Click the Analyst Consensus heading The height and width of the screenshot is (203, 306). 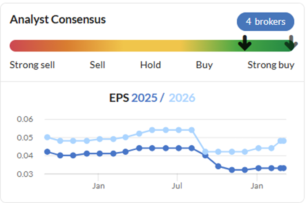click(x=58, y=20)
